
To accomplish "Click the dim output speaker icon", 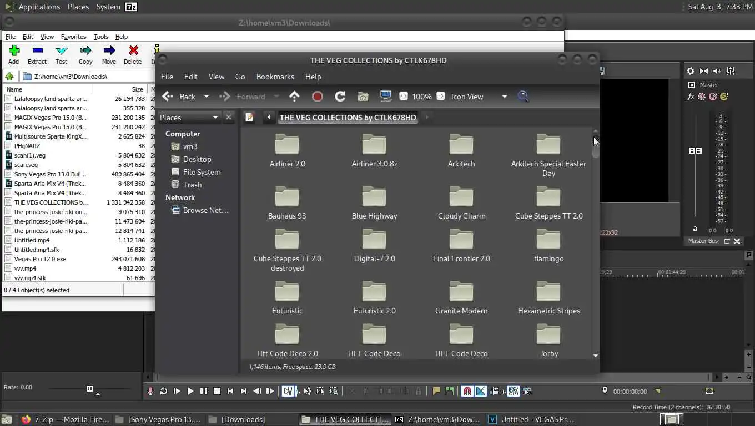I will 717,71.
